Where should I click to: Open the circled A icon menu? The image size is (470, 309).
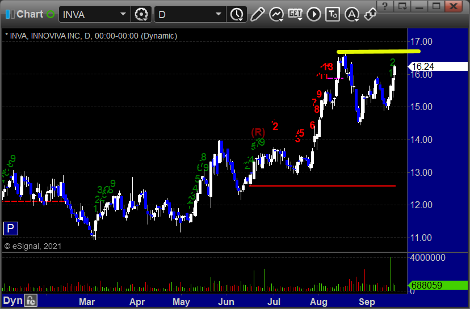point(352,14)
